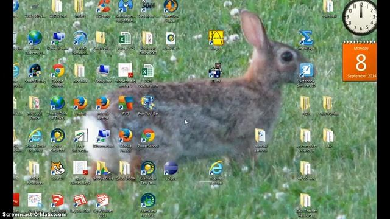Select the Google Drive folder shortcut

[x=103, y=169]
